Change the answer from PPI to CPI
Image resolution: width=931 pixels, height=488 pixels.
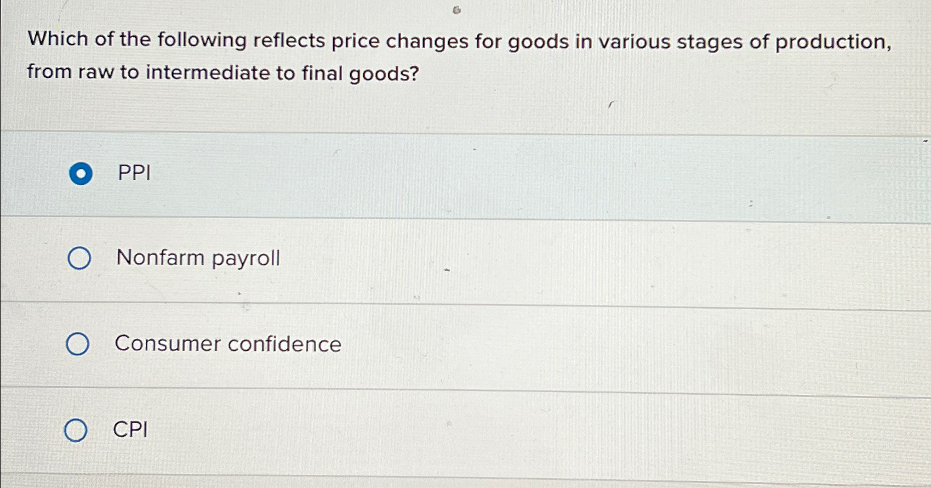point(76,430)
